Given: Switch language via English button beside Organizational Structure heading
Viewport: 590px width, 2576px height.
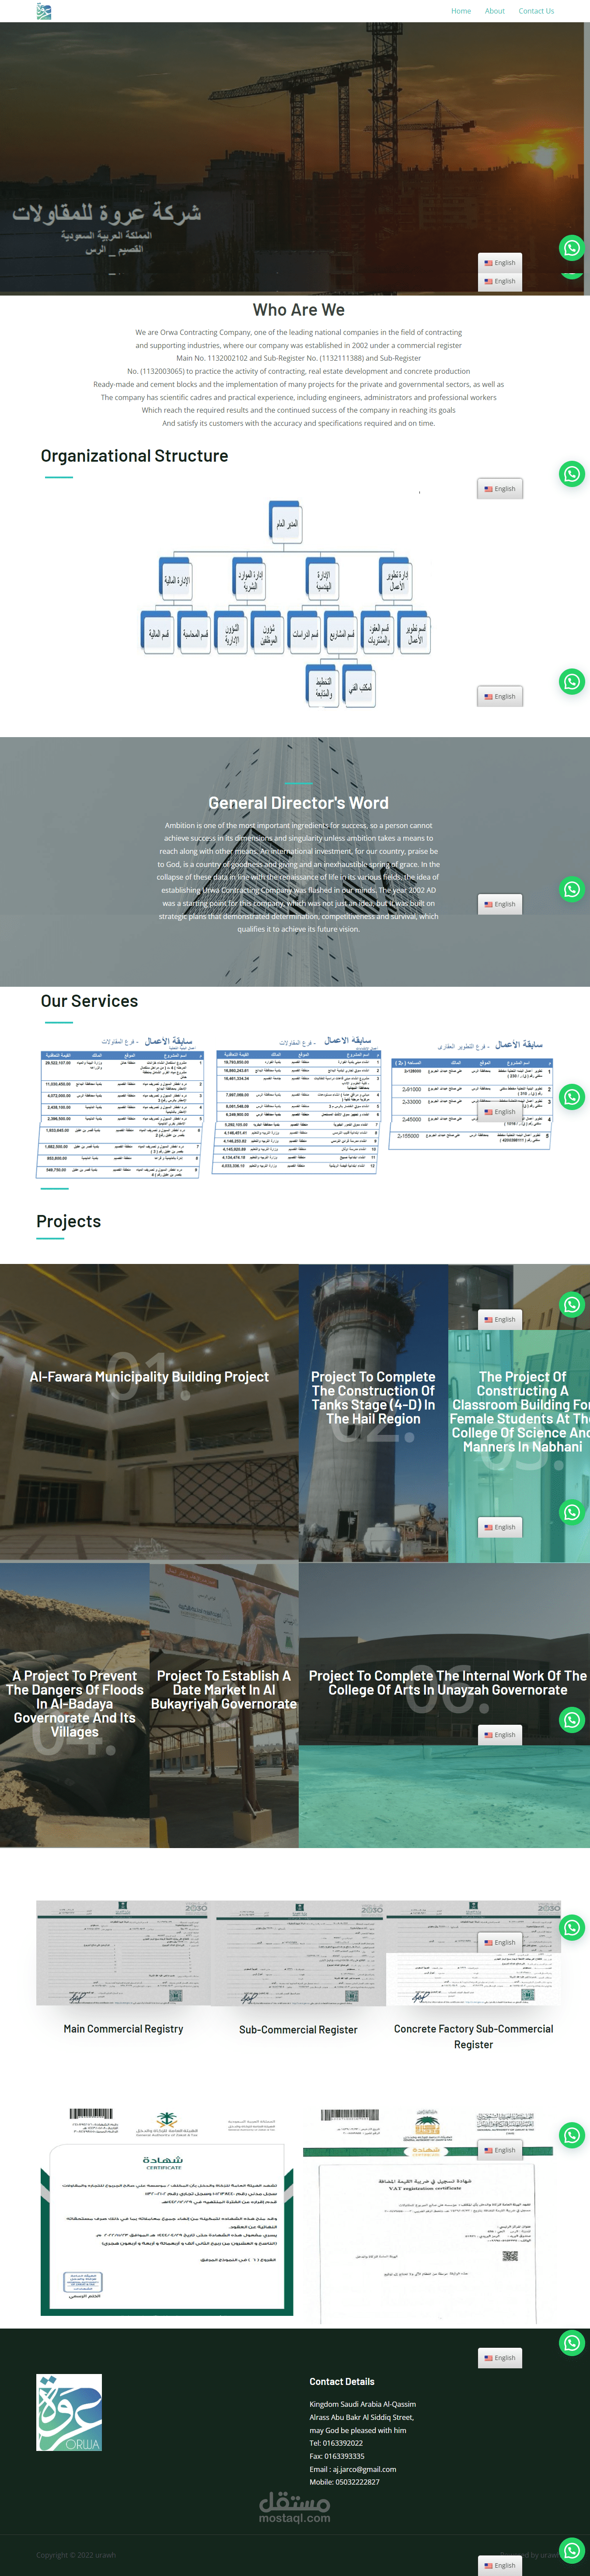Looking at the screenshot, I should click(500, 489).
